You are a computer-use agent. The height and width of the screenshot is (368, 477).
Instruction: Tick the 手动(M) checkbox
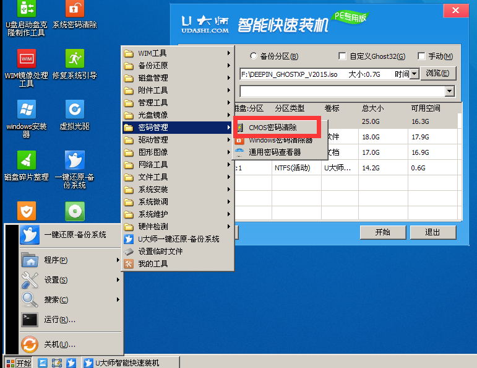421,56
